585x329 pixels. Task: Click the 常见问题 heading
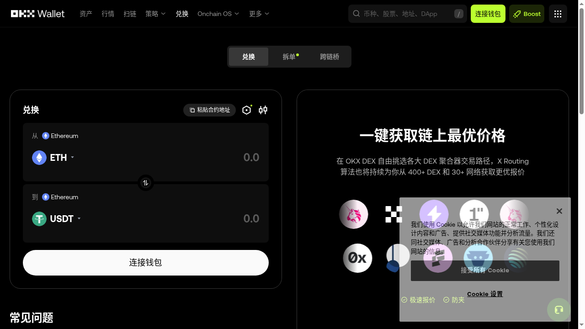(x=32, y=318)
